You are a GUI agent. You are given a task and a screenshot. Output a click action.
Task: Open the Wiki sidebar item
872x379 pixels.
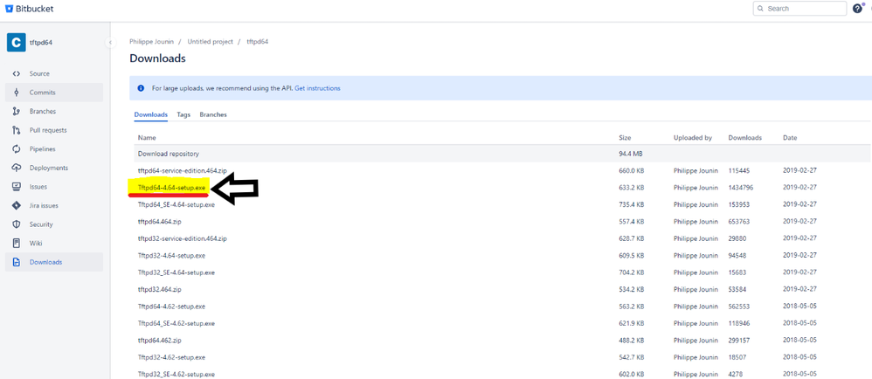37,244
